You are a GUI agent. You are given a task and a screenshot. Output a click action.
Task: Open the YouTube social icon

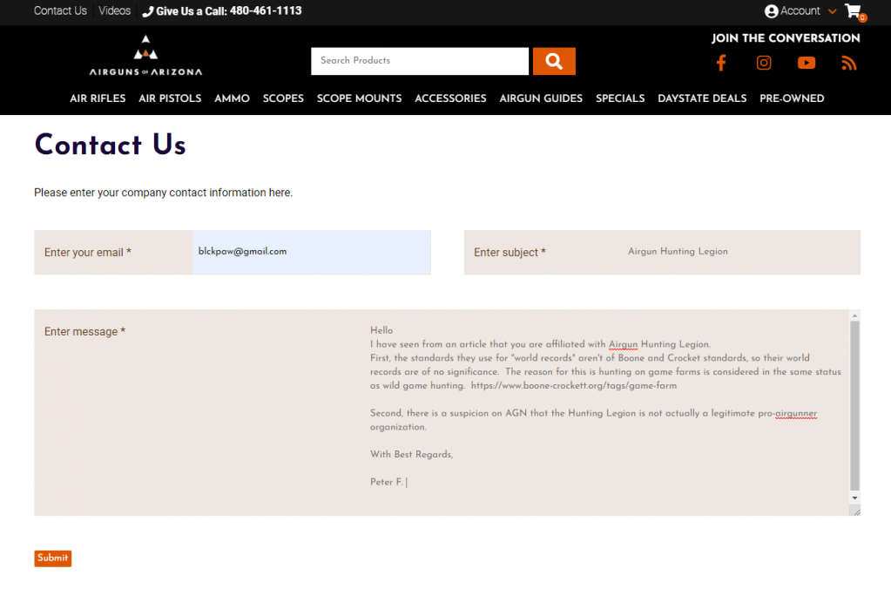[807, 63]
